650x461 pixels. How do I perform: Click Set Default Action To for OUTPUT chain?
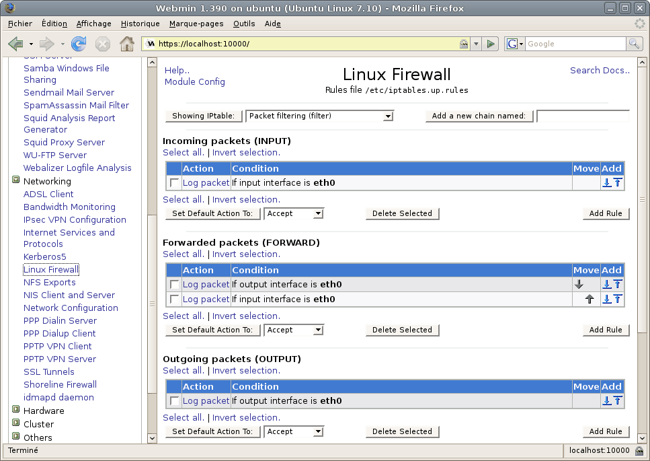pos(212,431)
